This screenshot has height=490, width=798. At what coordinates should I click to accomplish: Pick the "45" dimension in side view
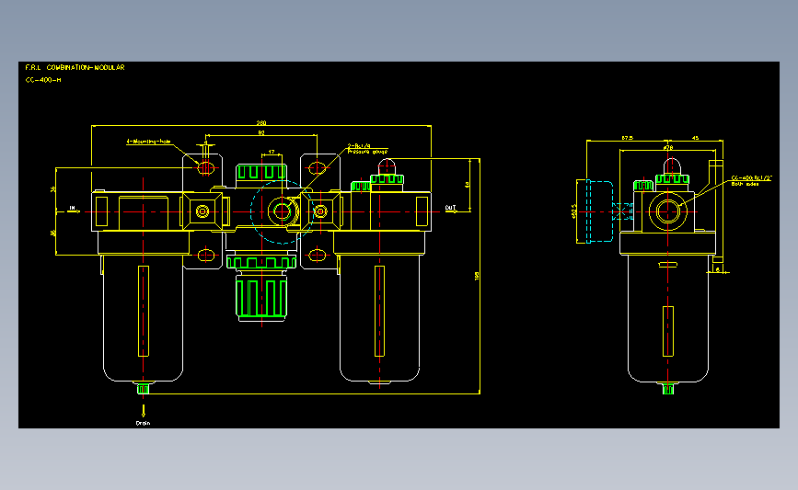point(696,138)
